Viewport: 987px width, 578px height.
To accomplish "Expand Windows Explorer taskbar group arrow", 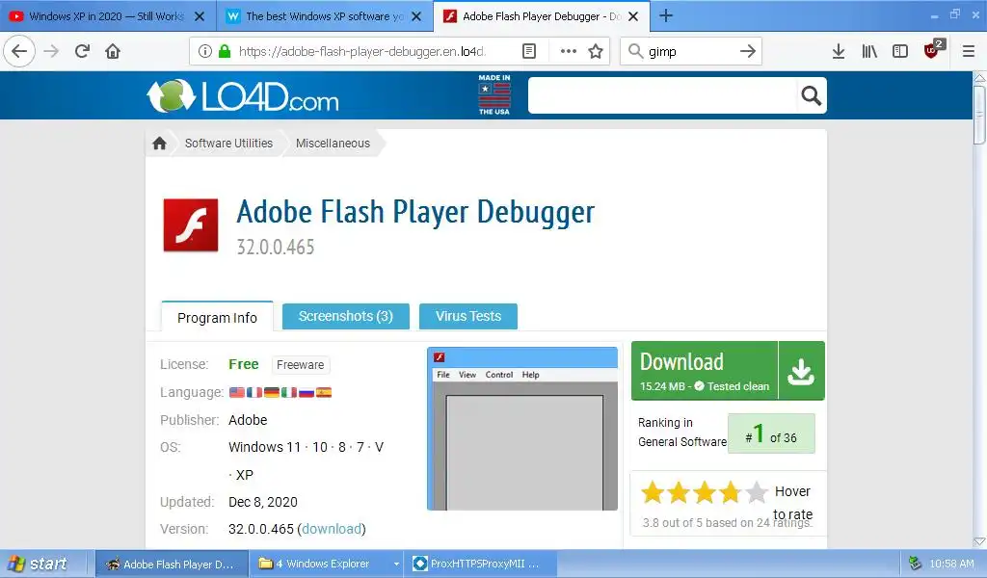I will pyautogui.click(x=396, y=564).
